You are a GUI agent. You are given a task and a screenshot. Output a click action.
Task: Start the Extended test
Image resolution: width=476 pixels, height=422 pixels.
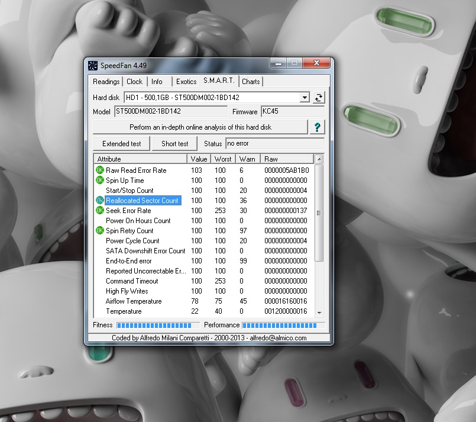[121, 144]
